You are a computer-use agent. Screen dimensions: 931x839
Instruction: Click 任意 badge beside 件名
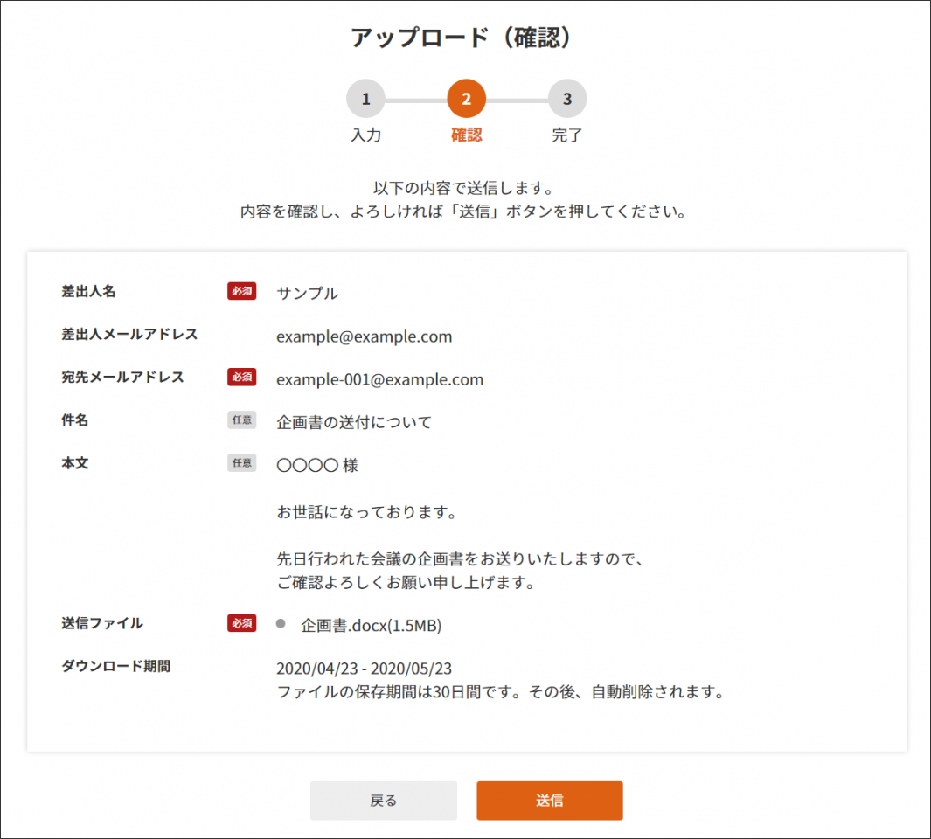[241, 420]
